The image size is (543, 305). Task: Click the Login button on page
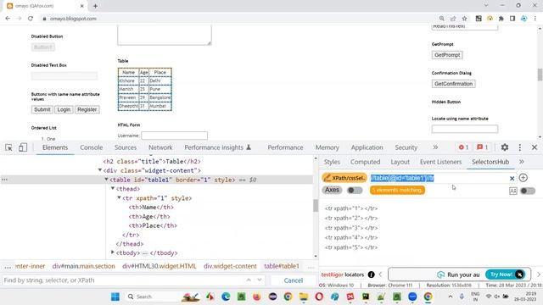tap(64, 109)
